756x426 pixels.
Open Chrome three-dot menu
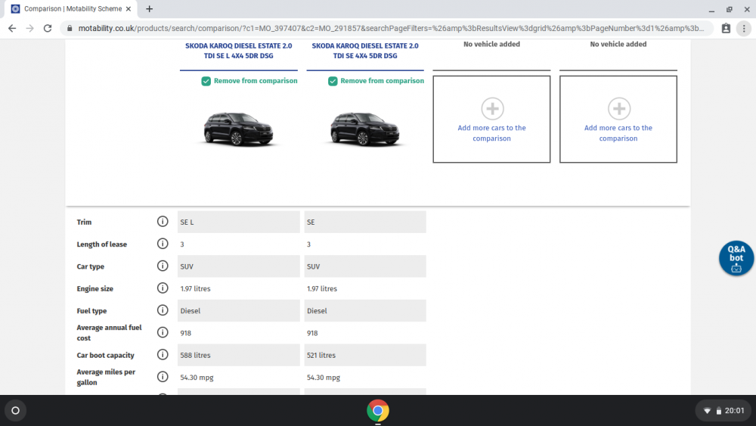744,29
